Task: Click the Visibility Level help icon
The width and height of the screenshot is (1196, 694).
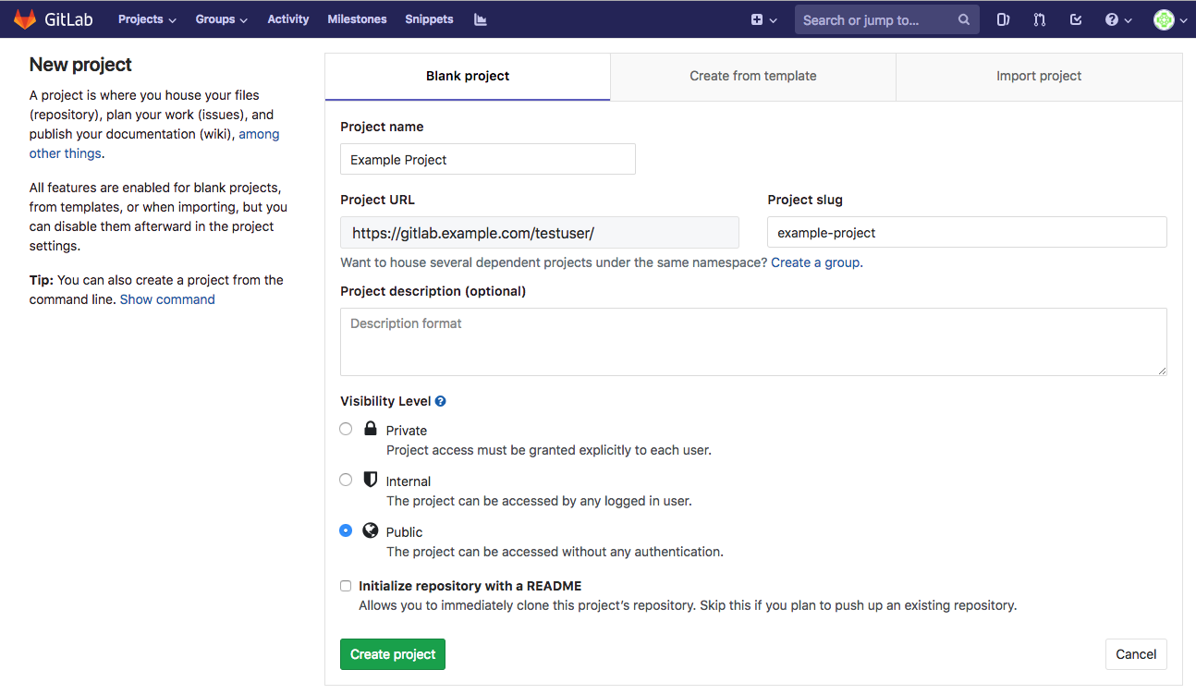Action: pos(440,400)
